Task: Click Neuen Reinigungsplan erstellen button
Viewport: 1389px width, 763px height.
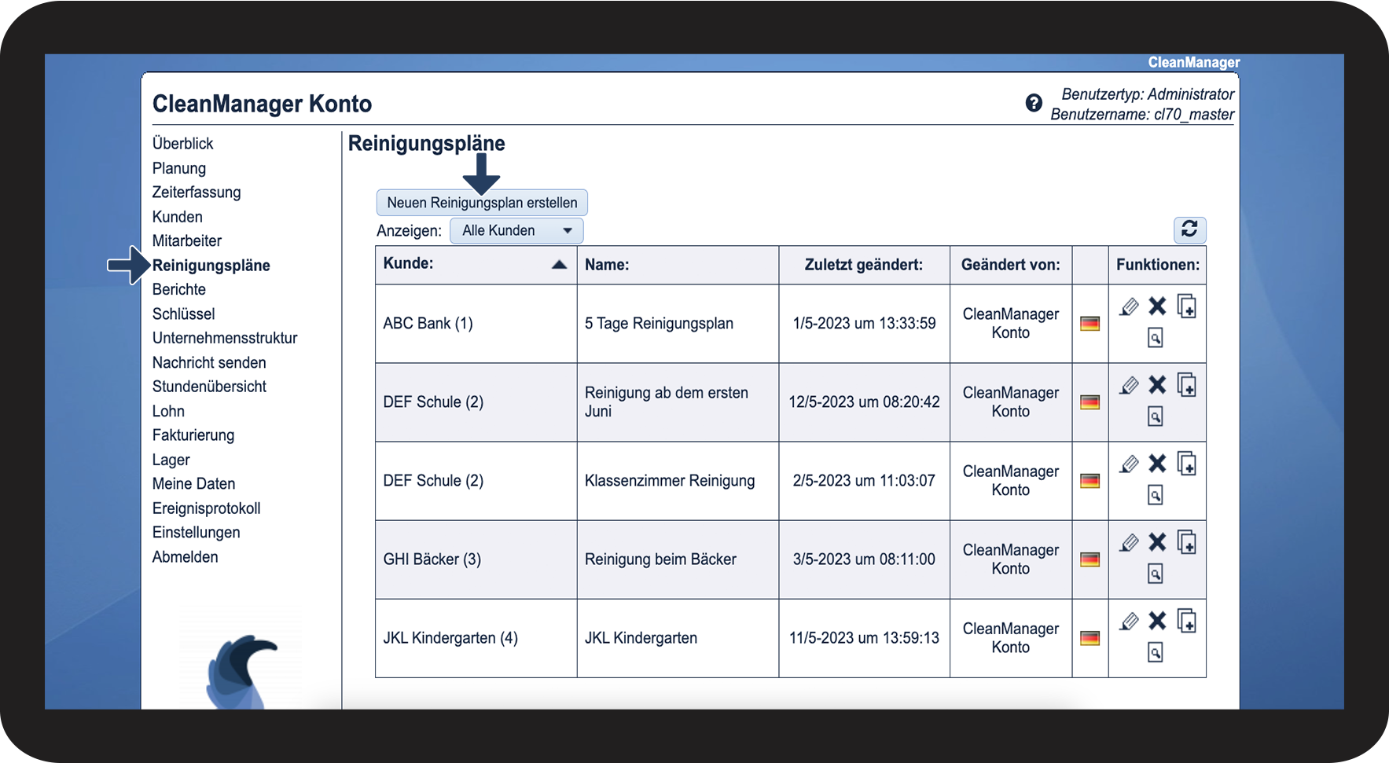Action: tap(482, 203)
